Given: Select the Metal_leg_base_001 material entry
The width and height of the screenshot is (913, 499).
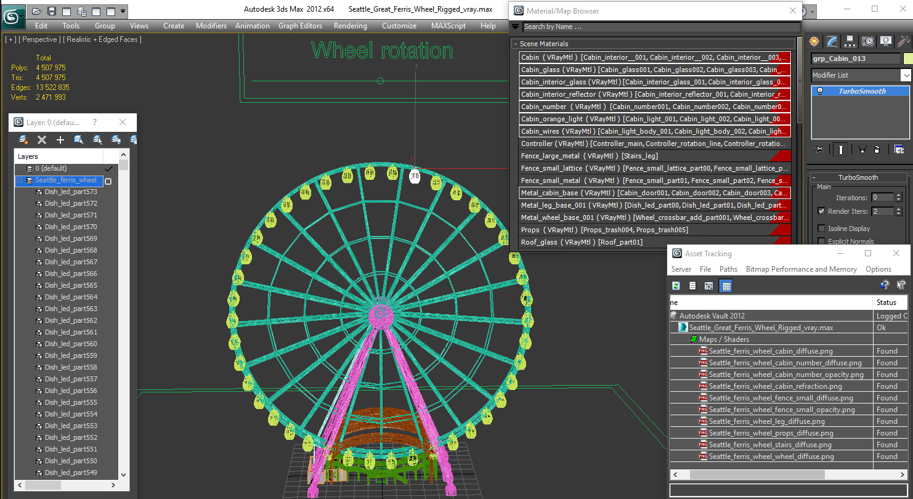Looking at the screenshot, I should [654, 205].
